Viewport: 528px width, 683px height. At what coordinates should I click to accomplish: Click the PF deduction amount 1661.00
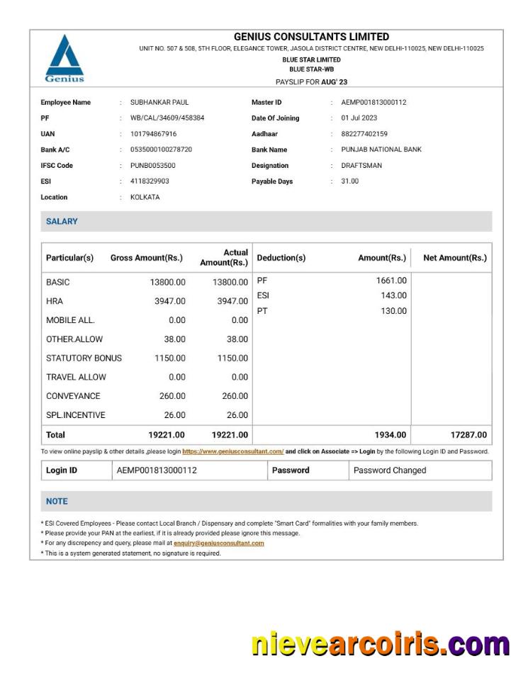click(391, 281)
